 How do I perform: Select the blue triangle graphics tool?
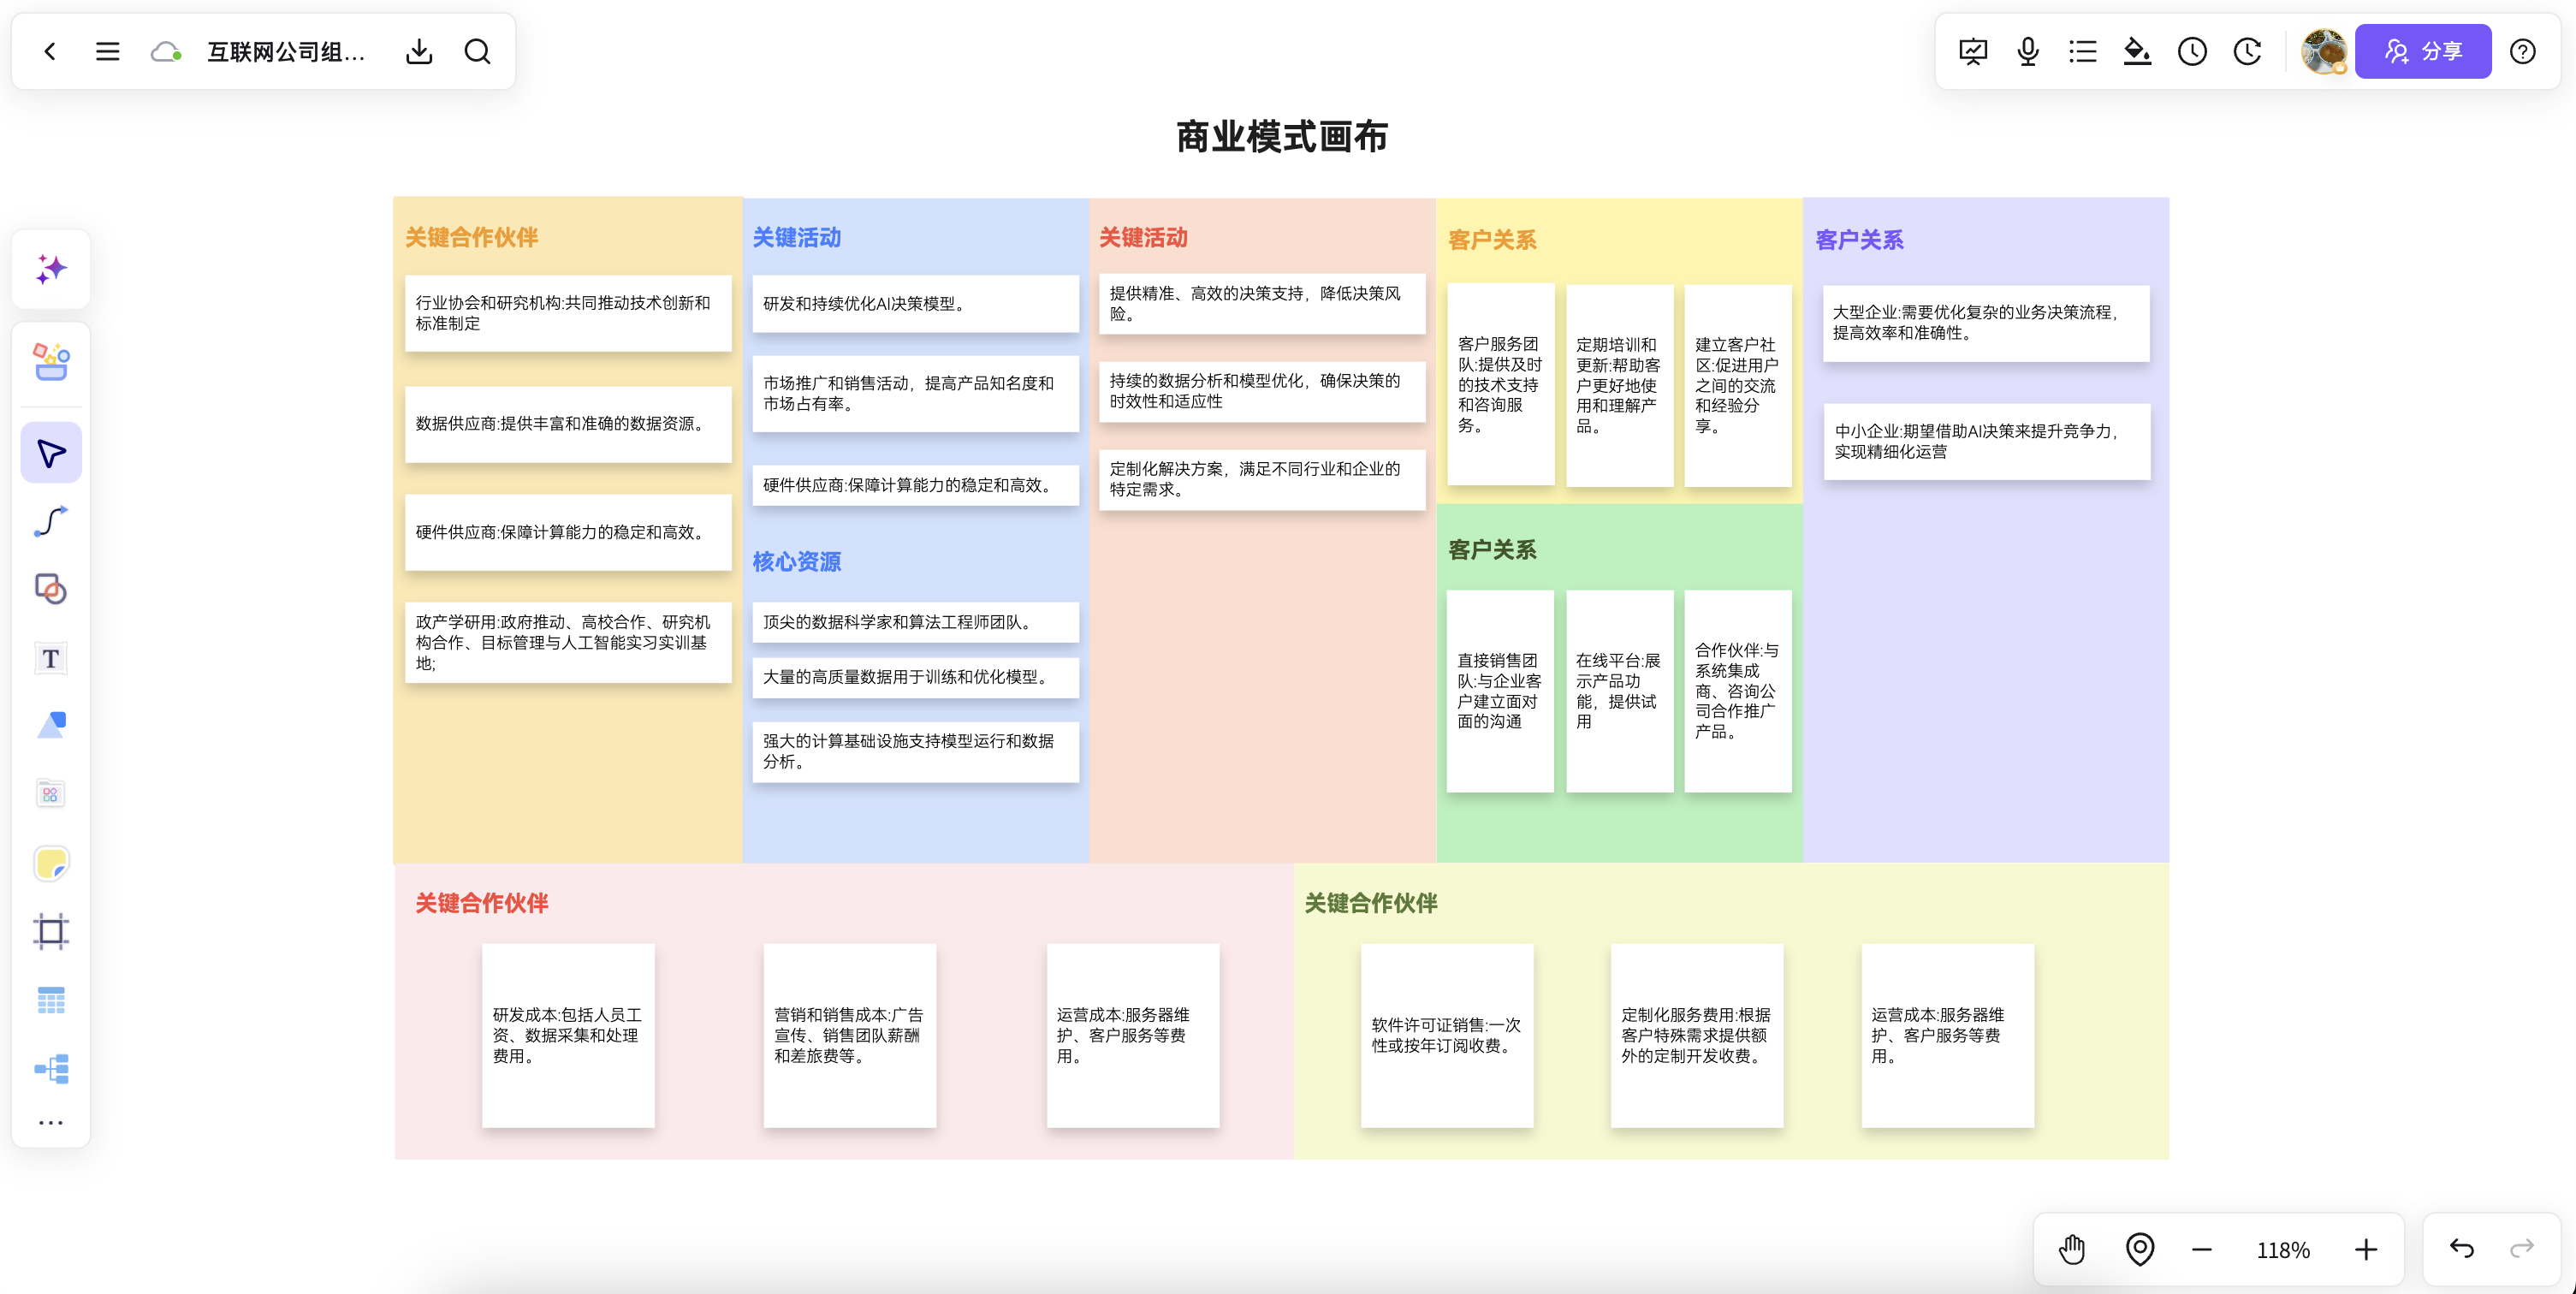pyautogui.click(x=51, y=725)
